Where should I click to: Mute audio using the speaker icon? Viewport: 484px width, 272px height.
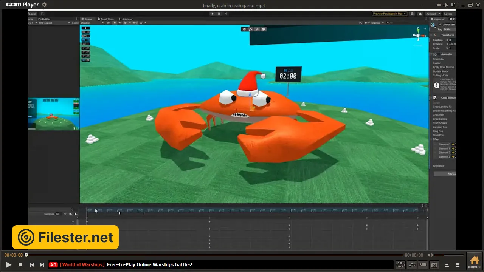coord(430,255)
